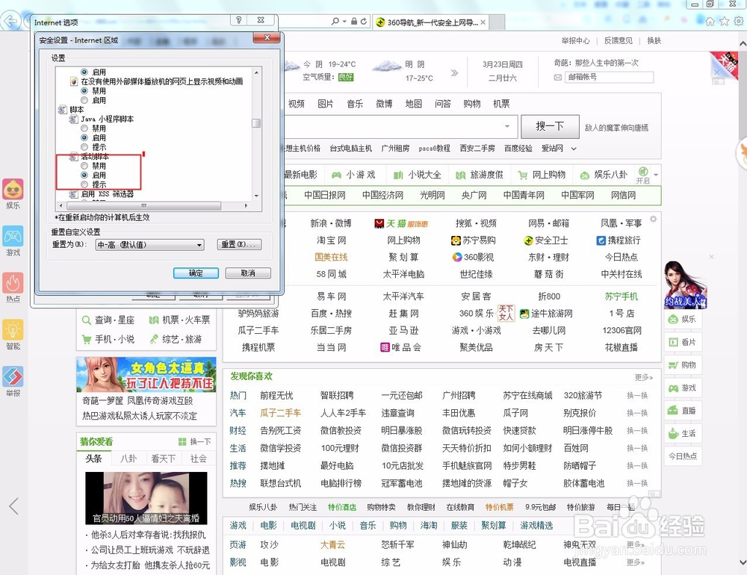Click 更多 in 发现你喜欢 section
The height and width of the screenshot is (575, 747).
point(644,377)
